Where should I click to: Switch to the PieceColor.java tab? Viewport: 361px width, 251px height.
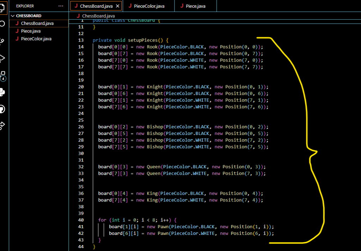pyautogui.click(x=148, y=6)
